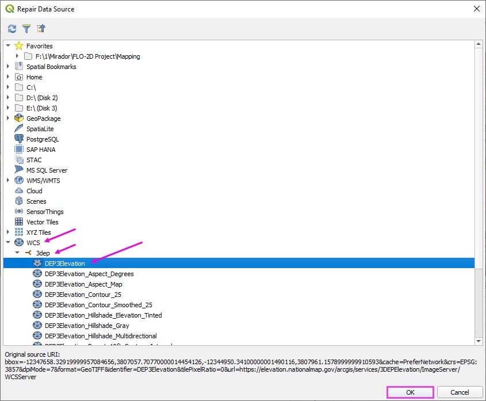Expand the Spatial Bookmarks node
486x401 pixels.
[8, 67]
